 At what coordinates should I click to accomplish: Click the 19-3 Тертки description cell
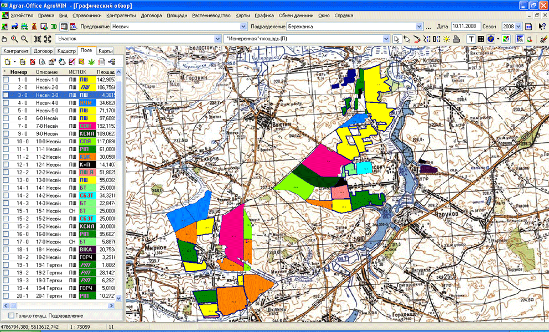point(48,280)
